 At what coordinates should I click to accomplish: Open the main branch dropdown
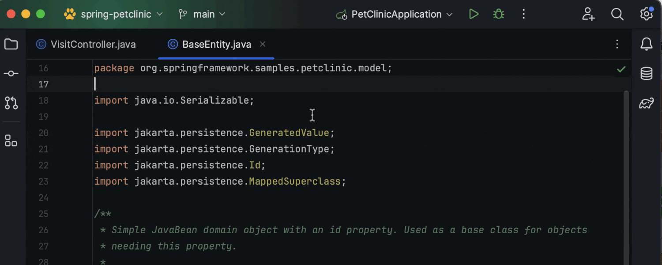click(x=202, y=14)
